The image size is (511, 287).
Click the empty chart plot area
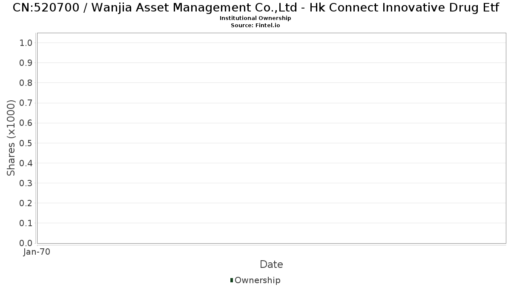point(271,138)
